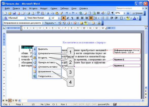This screenshot has height=107, width=149.
Task: Toggle bulleted list formatting
Action: coord(107,18)
